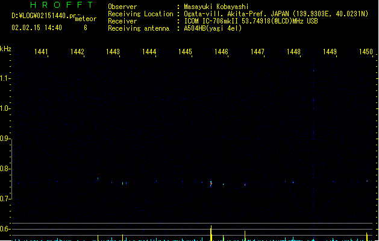Select the log file path D:¥LOG¥02151440
The width and height of the screenshot is (379, 241).
tap(40, 16)
